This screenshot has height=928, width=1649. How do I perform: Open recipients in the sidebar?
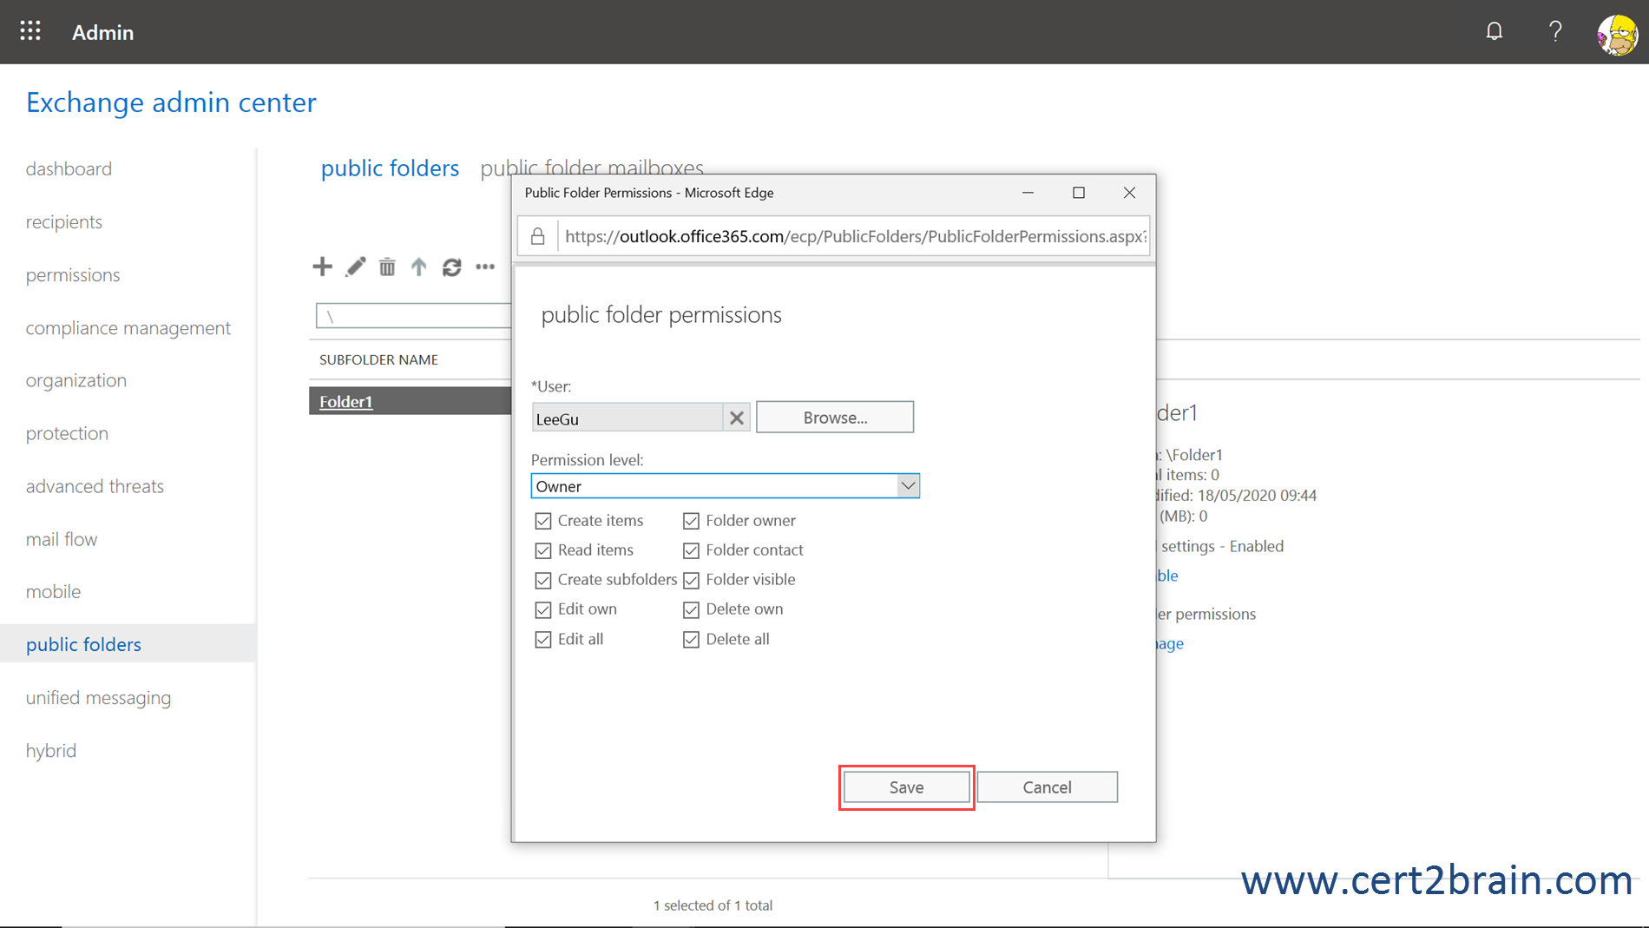(64, 221)
